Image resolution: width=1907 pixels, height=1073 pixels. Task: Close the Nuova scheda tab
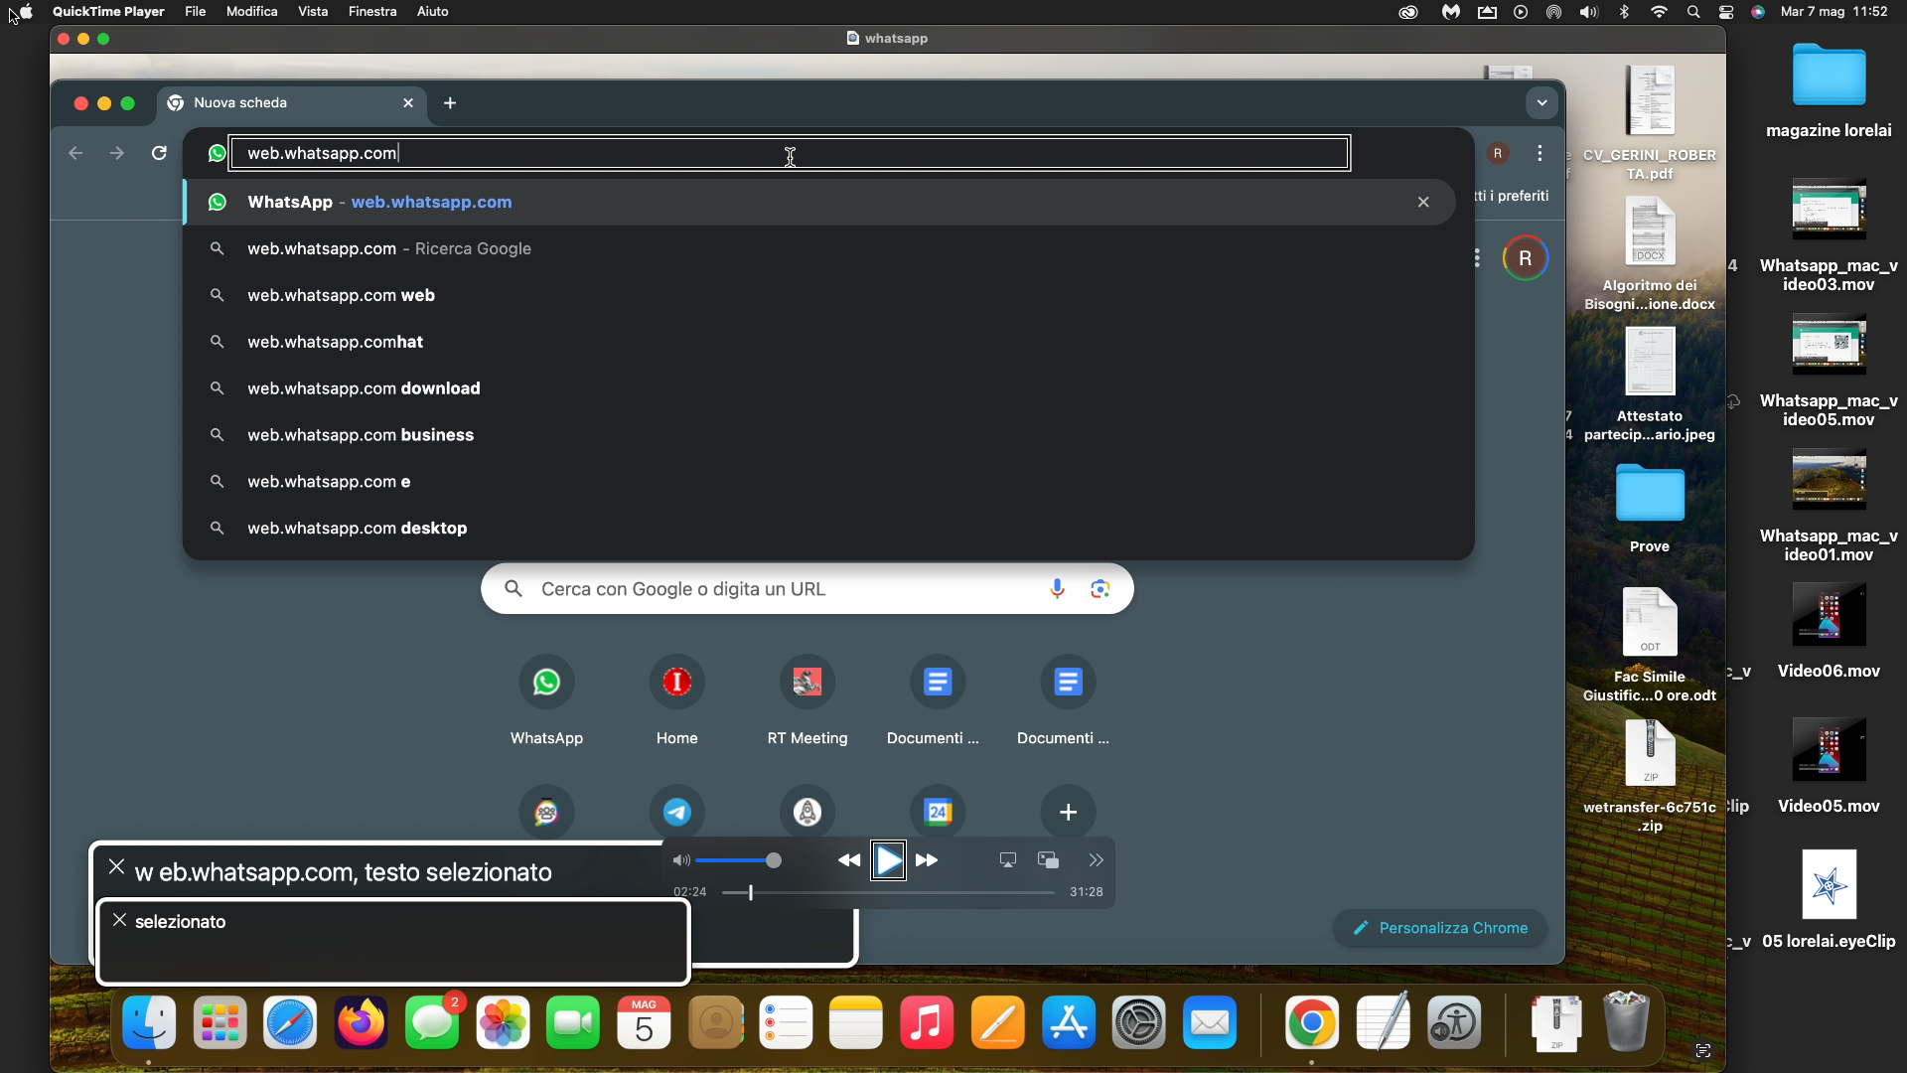click(408, 103)
